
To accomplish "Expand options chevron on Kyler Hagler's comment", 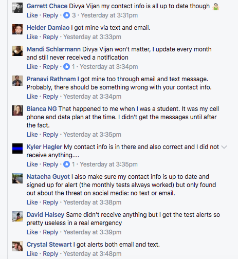I will tap(224, 147).
